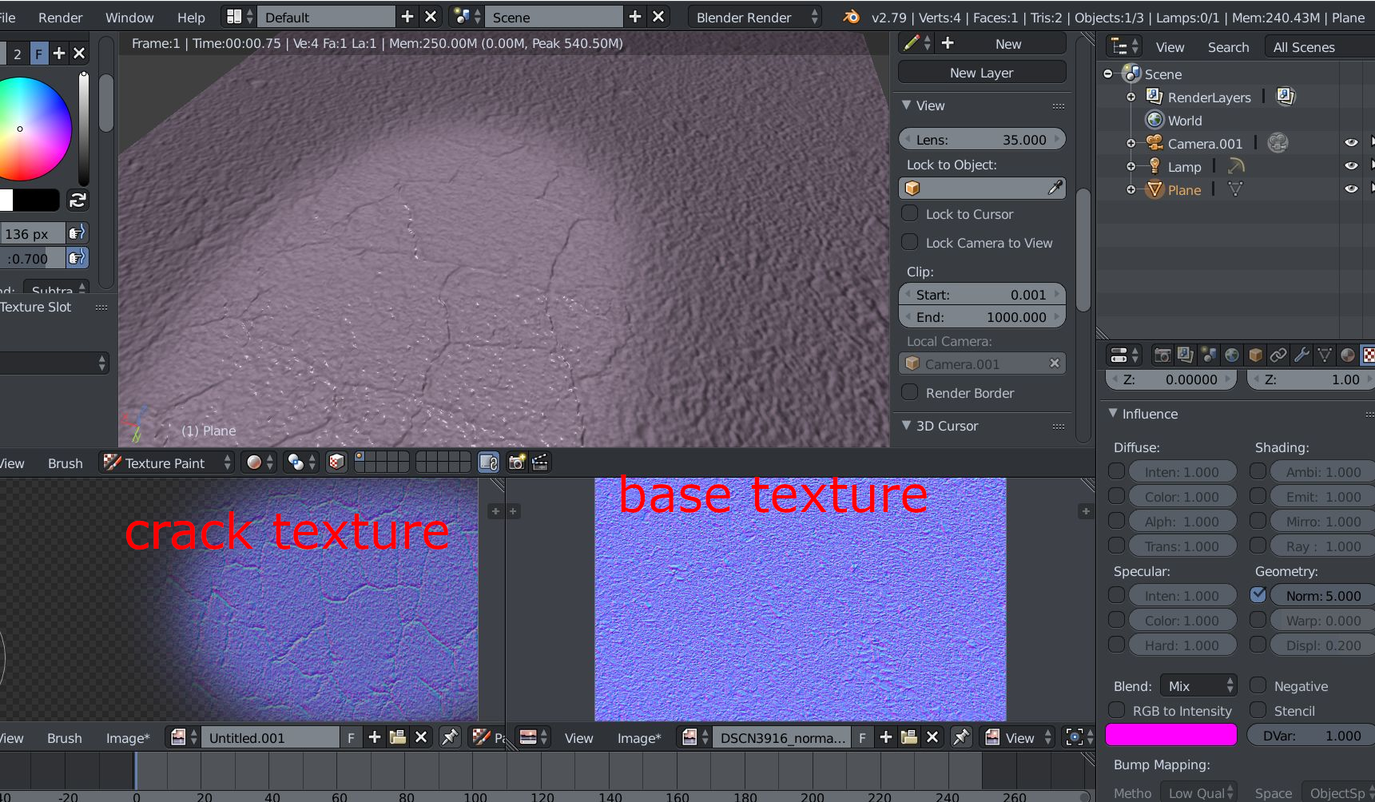The image size is (1375, 802).
Task: Open the Render properties tab (camera icon)
Action: 1162,355
